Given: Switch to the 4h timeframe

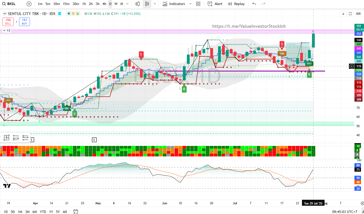Looking at the screenshot, I should [105, 4].
